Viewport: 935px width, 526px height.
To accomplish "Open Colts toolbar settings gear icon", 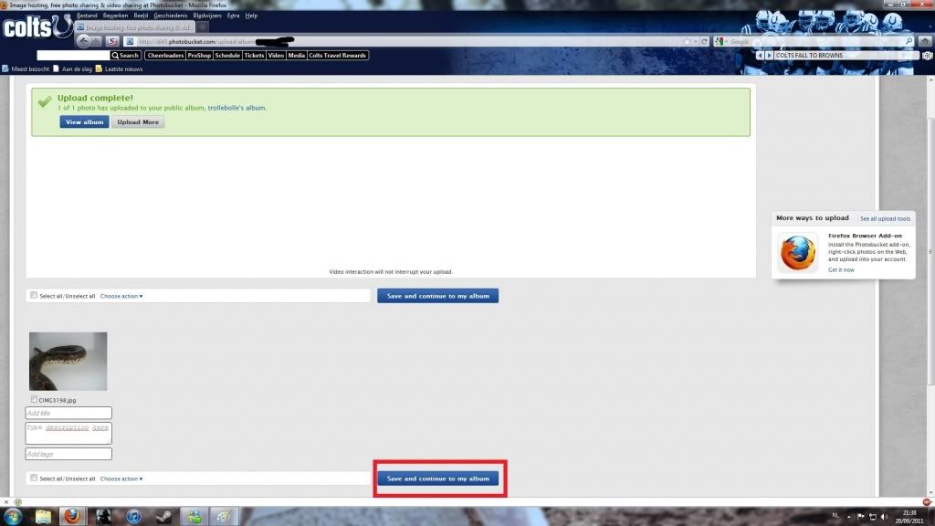I will coord(928,56).
